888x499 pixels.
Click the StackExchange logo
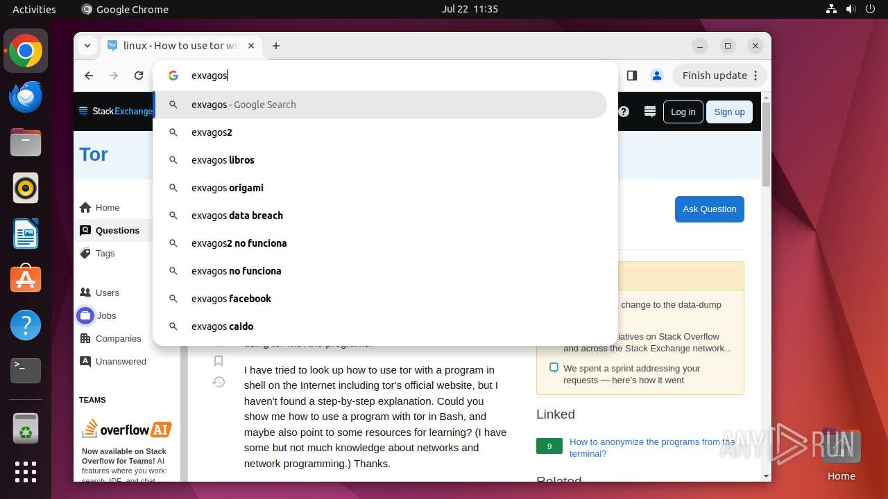point(115,111)
